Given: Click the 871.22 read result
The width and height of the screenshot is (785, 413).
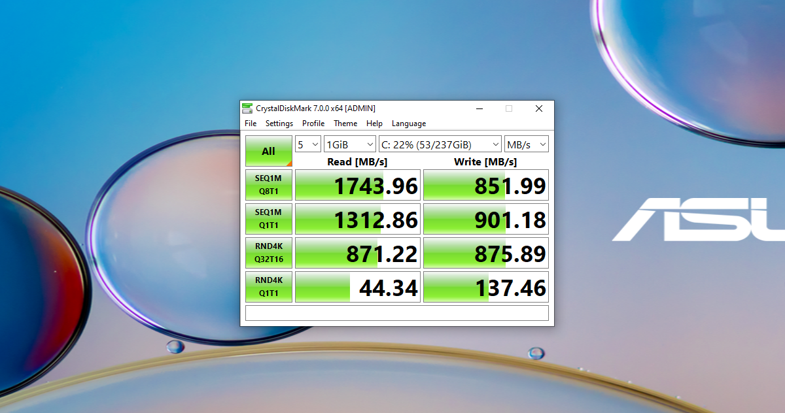Looking at the screenshot, I should pyautogui.click(x=358, y=253).
